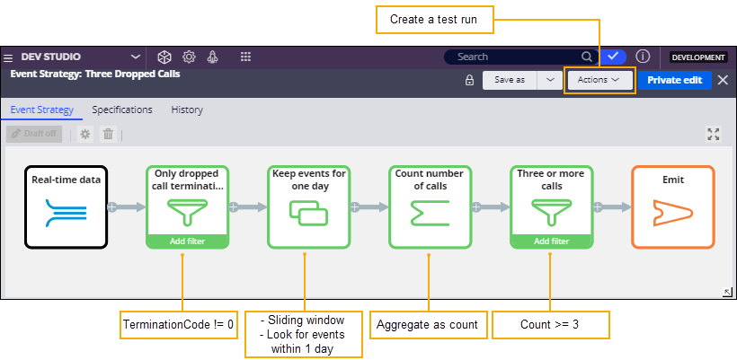
Task: Click the Save as button
Action: 510,80
